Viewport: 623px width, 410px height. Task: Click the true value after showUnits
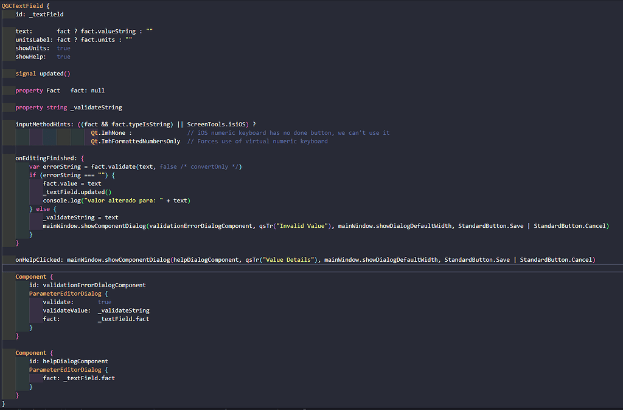63,48
